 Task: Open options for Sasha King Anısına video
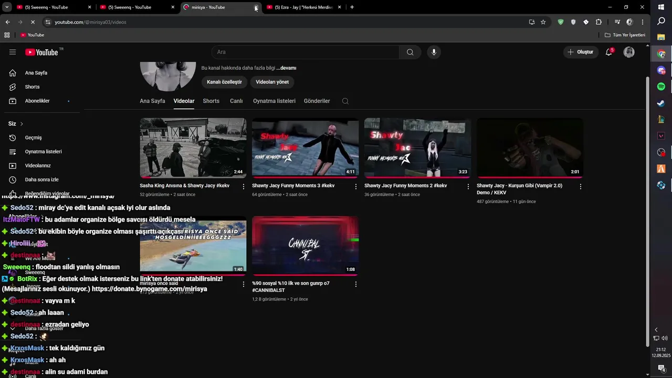(243, 186)
